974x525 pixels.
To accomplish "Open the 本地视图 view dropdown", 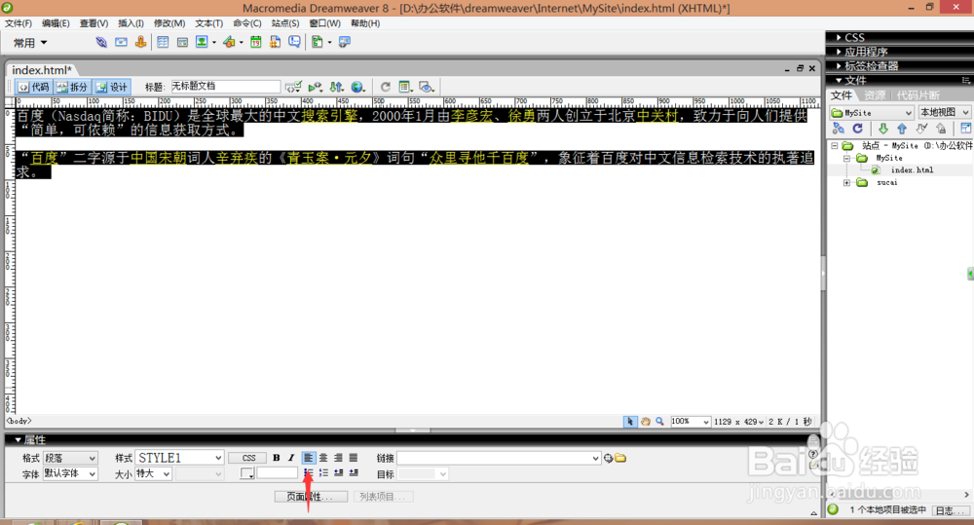I will (x=944, y=112).
